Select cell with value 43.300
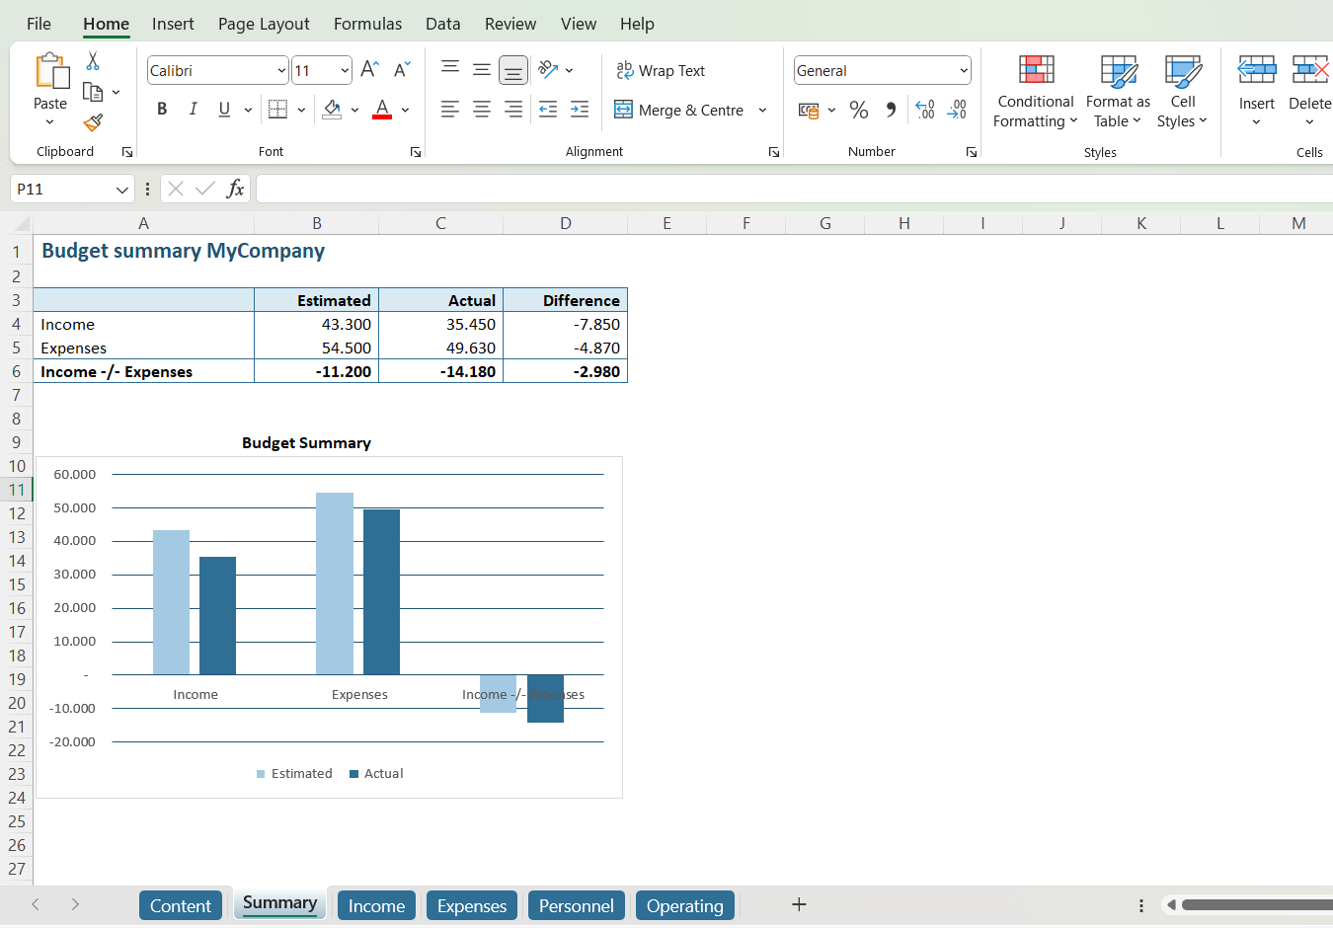The height and width of the screenshot is (928, 1333). 316,324
